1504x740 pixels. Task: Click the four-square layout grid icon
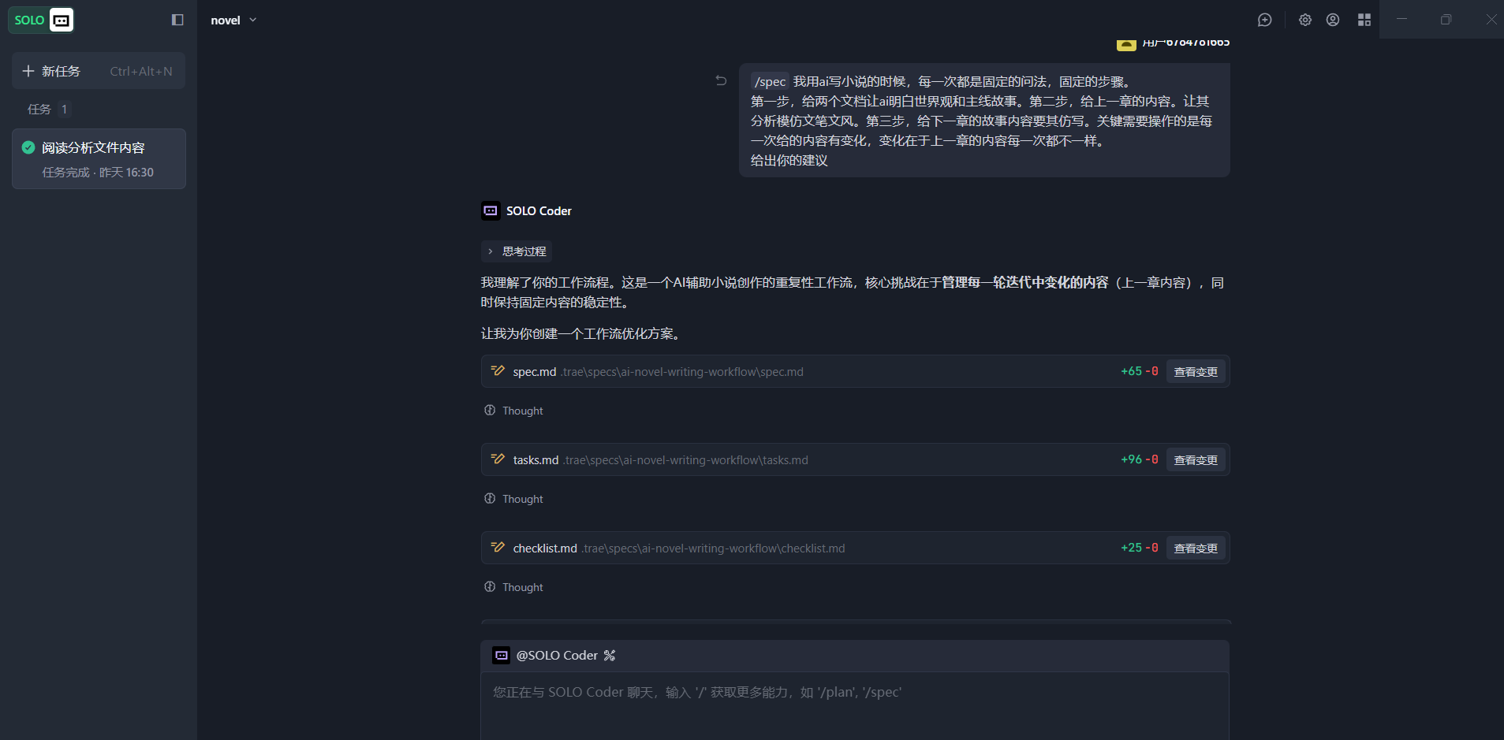[1364, 20]
